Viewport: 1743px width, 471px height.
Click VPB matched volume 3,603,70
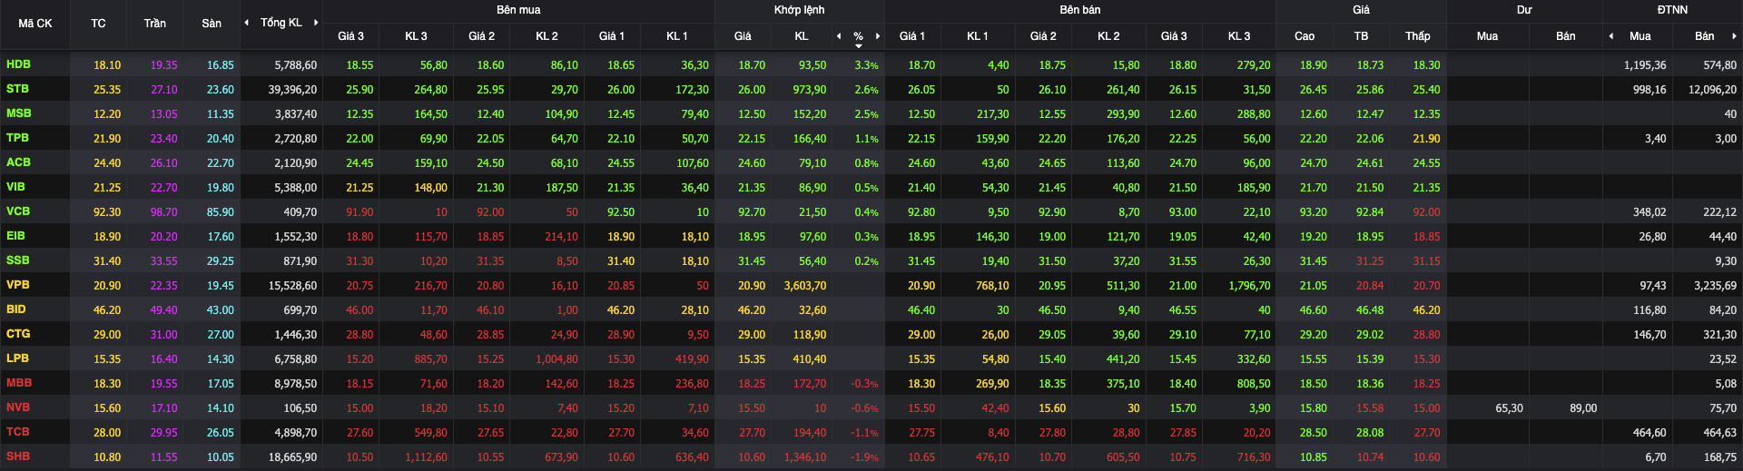(x=805, y=286)
